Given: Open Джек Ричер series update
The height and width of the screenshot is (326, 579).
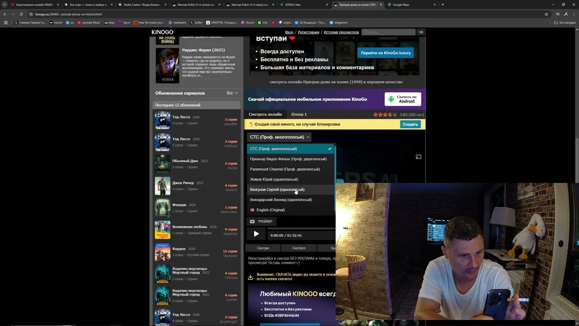Looking at the screenshot, I should [x=197, y=186].
